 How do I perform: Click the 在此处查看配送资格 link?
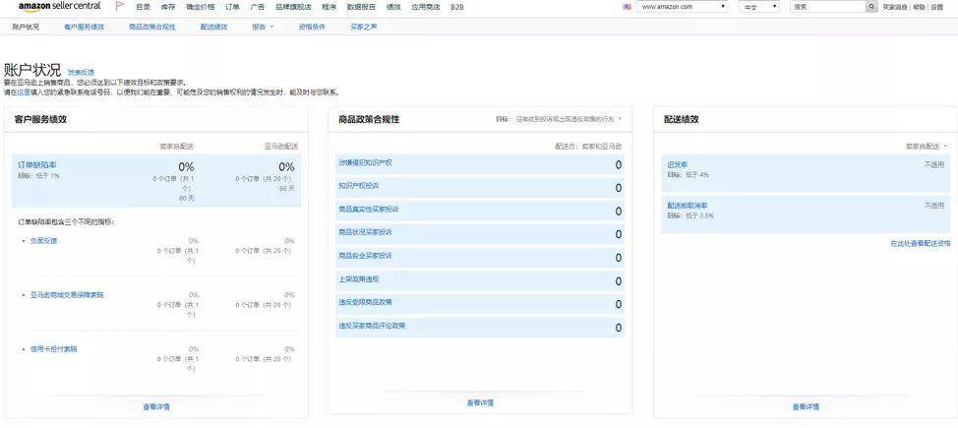pos(920,243)
